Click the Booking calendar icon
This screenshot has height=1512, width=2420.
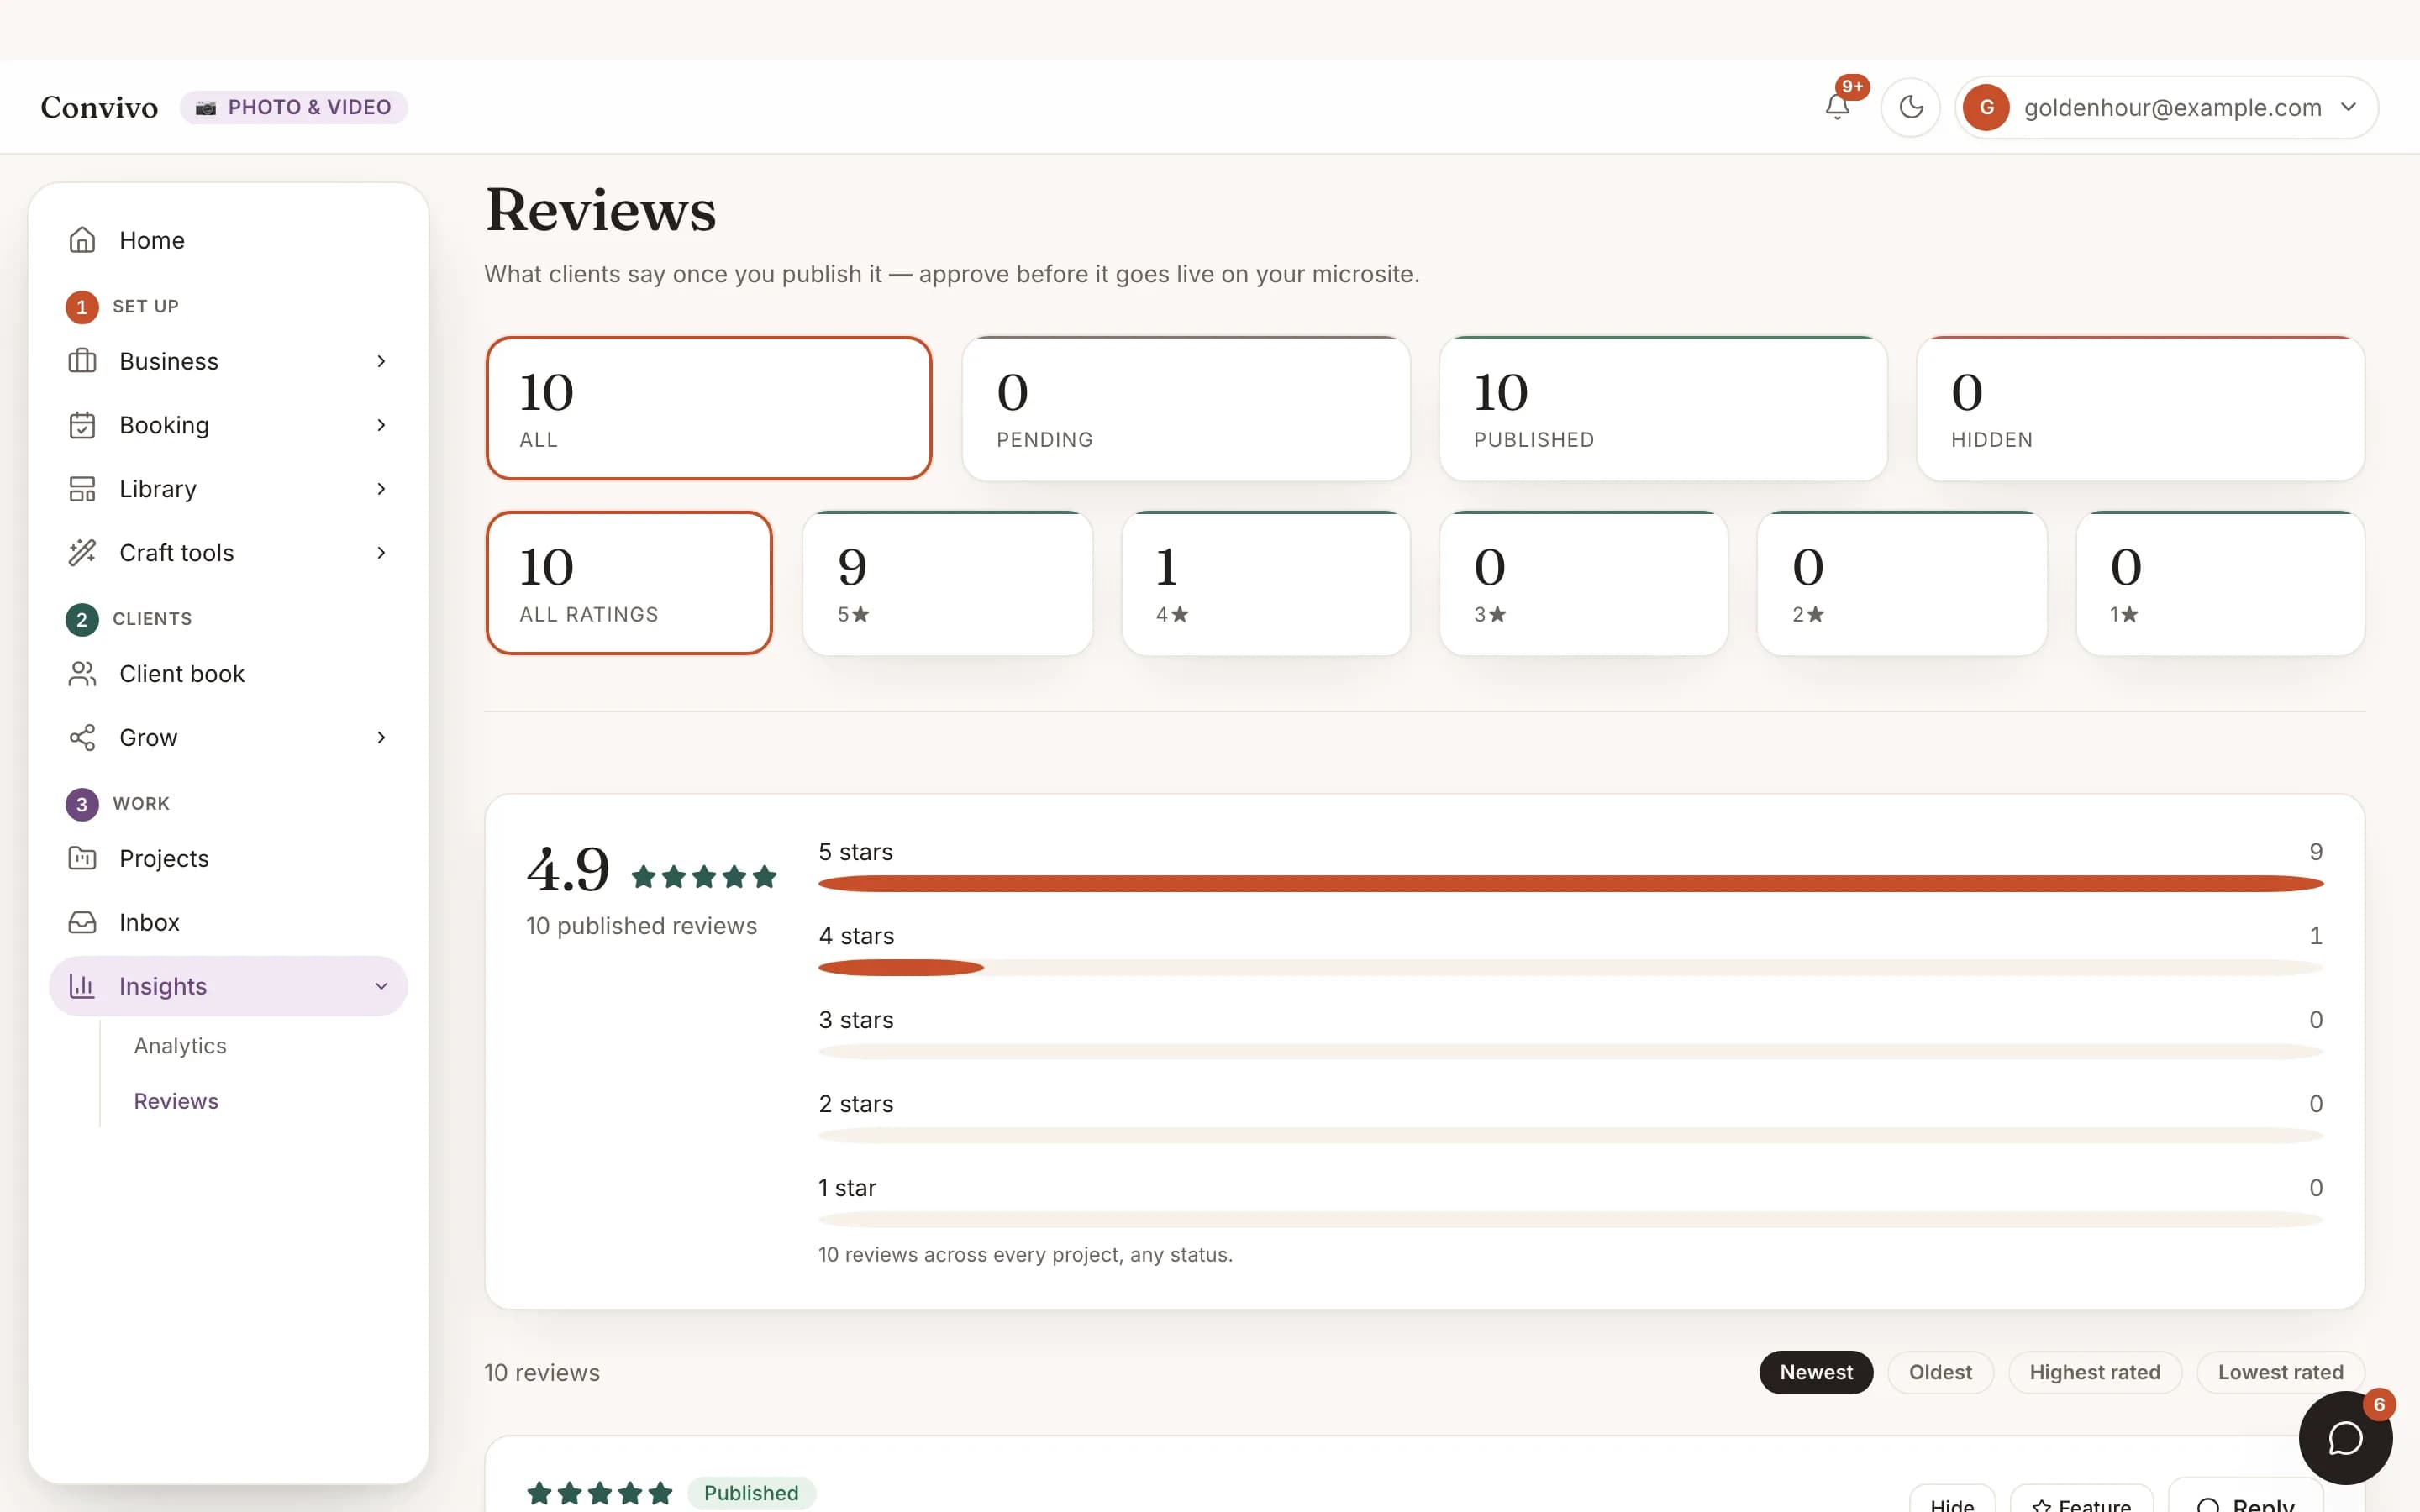point(82,425)
